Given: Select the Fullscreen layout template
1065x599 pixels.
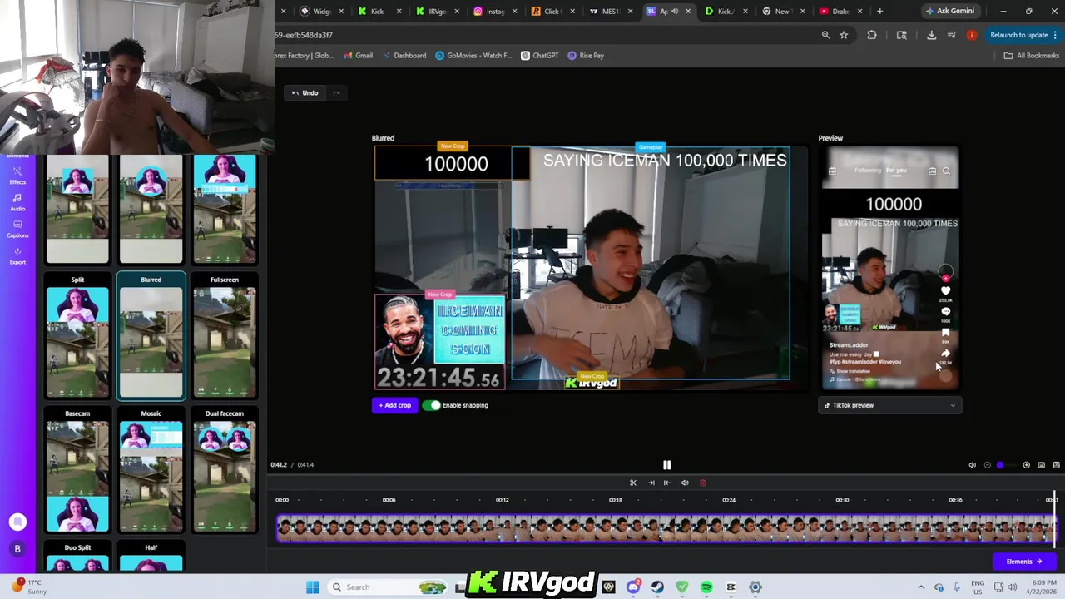Looking at the screenshot, I should [x=225, y=337].
